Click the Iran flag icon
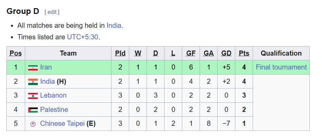This screenshot has height=138, width=322. pos(33,67)
